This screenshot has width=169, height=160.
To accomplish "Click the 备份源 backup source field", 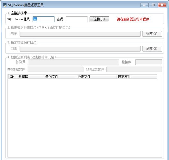I will 74,62.
